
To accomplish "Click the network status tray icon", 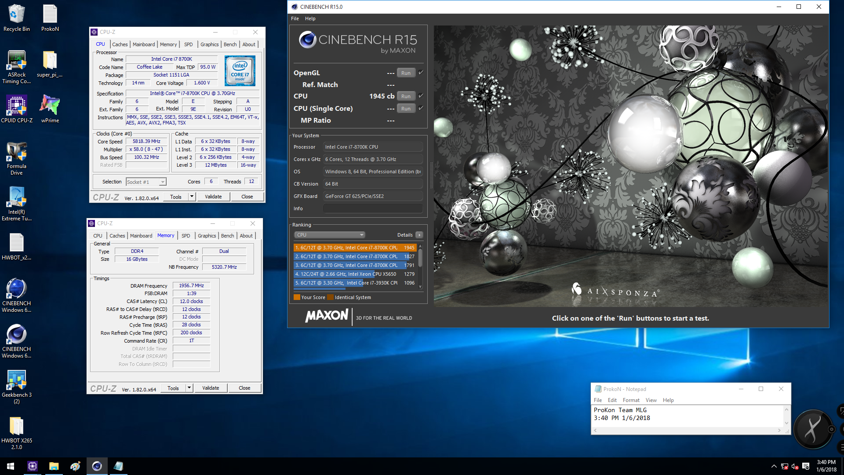I will coord(785,467).
